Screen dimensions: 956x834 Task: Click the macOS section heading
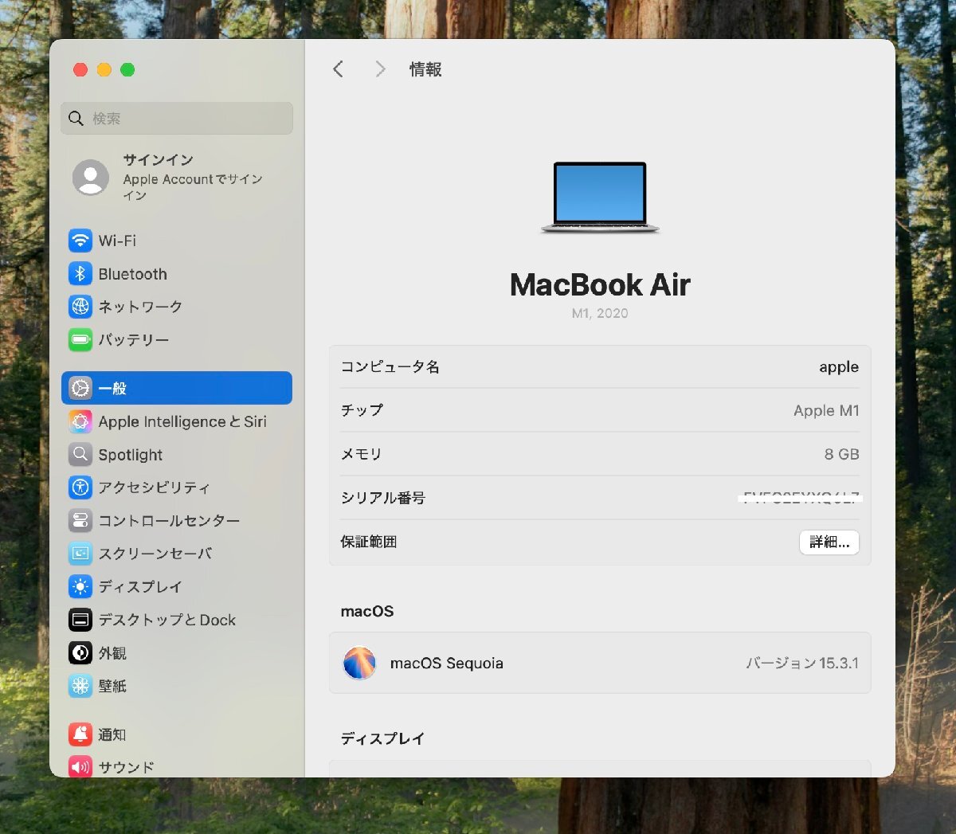point(367,612)
